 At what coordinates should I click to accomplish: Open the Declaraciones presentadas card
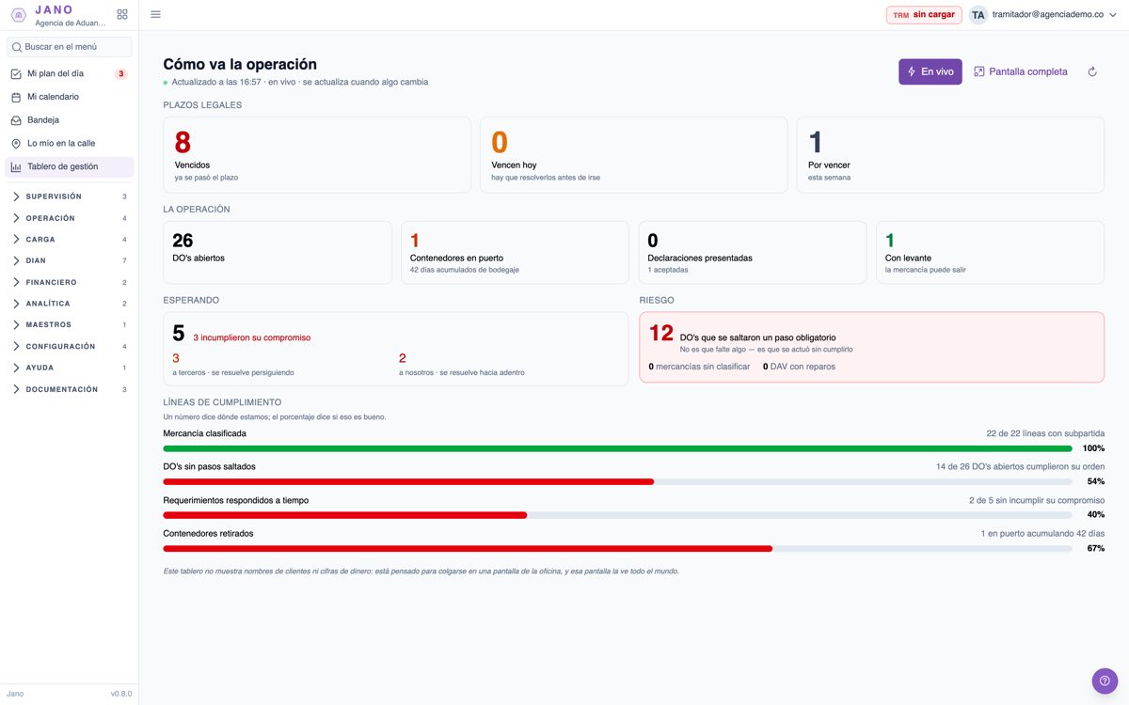tap(753, 252)
